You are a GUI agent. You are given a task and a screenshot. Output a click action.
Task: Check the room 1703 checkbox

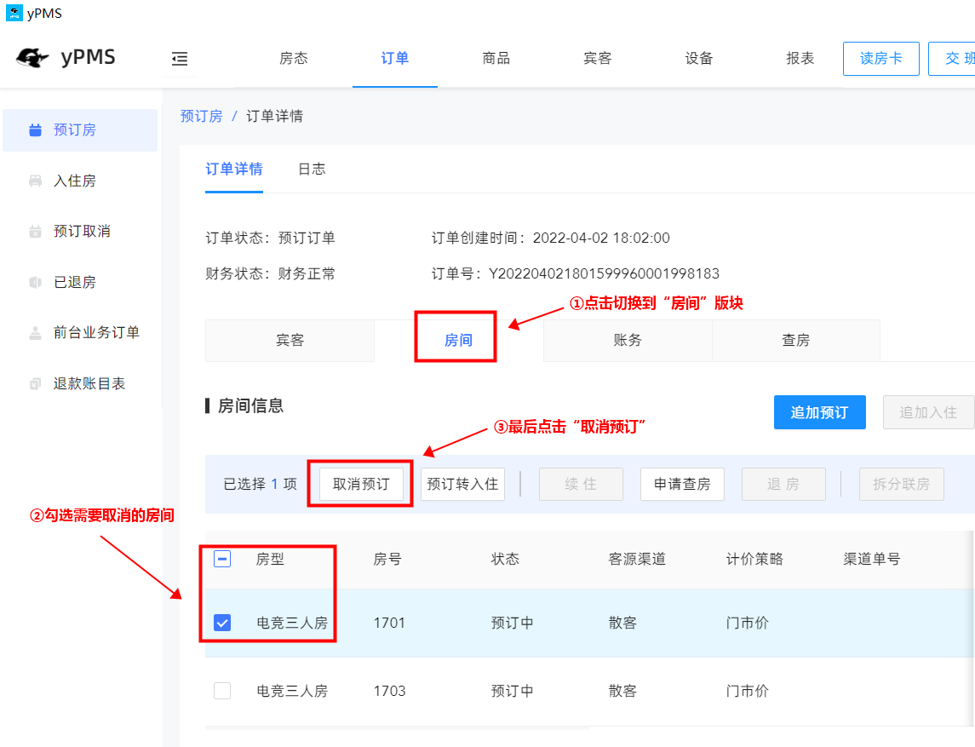click(x=222, y=691)
